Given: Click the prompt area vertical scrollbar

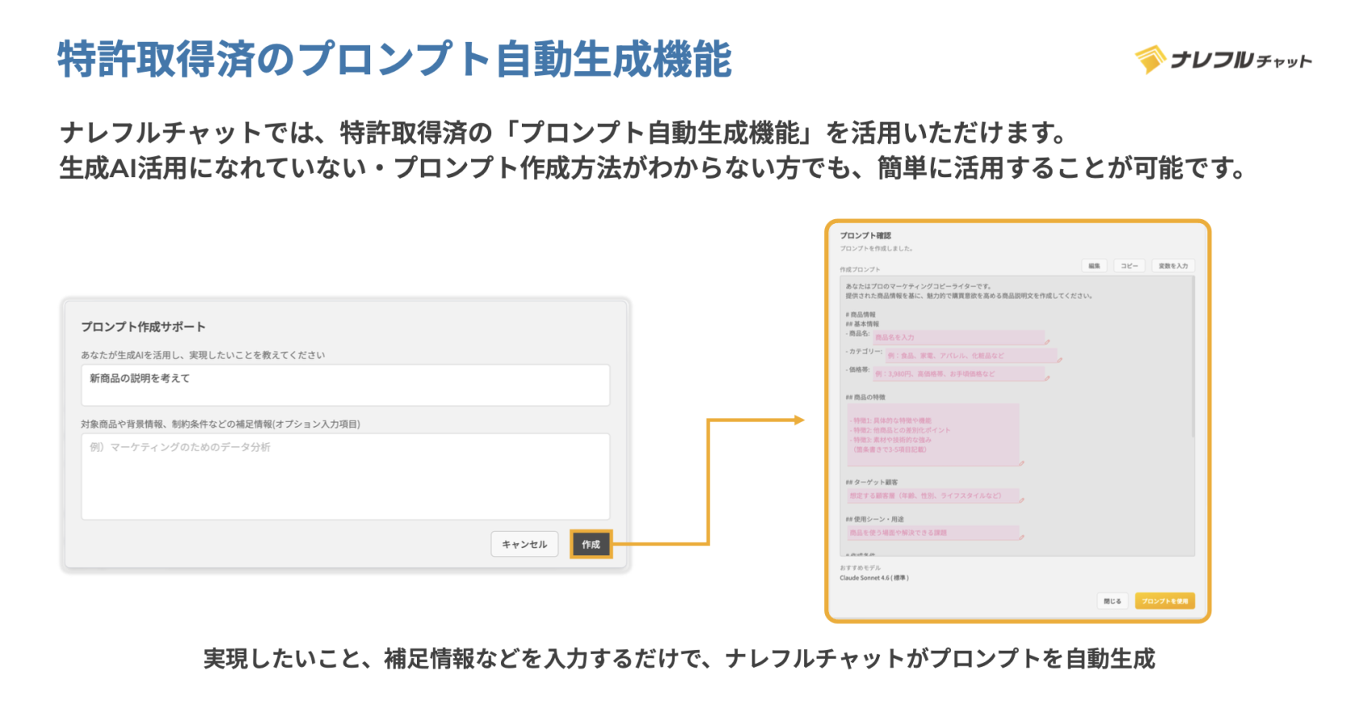Looking at the screenshot, I should 1192,358.
